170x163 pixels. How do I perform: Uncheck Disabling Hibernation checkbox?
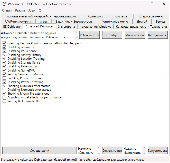coord(4,66)
